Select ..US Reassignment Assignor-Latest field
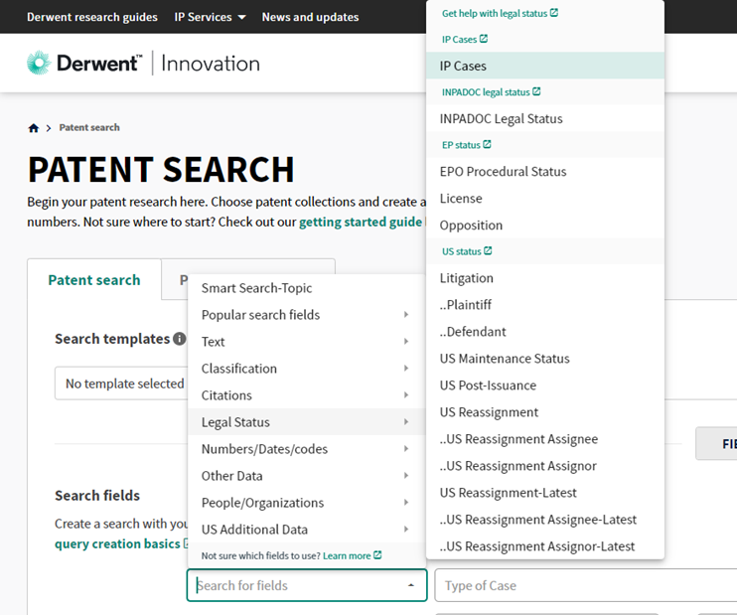The image size is (737, 615). point(545,545)
